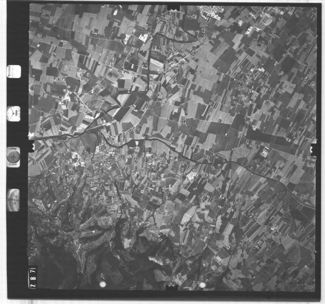Viewport: 325px width, 304px height.
Task: Click the right edge fiducial notch
Action: (x=313, y=149)
